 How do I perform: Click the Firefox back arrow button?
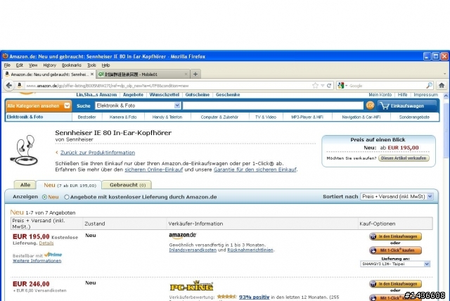pyautogui.click(x=9, y=85)
